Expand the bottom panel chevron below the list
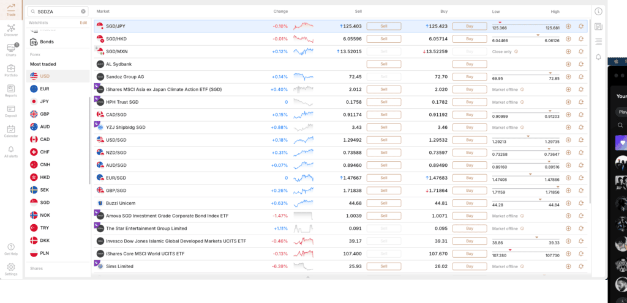627x303 pixels. point(307,277)
